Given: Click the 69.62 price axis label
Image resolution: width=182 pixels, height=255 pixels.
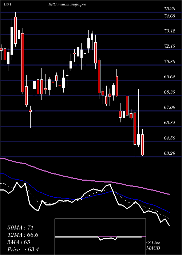Looking at the screenshot, I should click(x=170, y=77).
